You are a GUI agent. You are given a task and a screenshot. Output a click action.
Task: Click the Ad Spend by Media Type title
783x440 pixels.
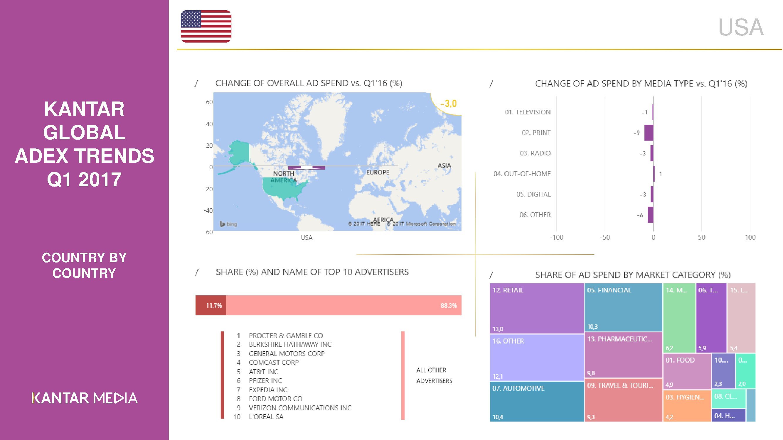point(641,84)
